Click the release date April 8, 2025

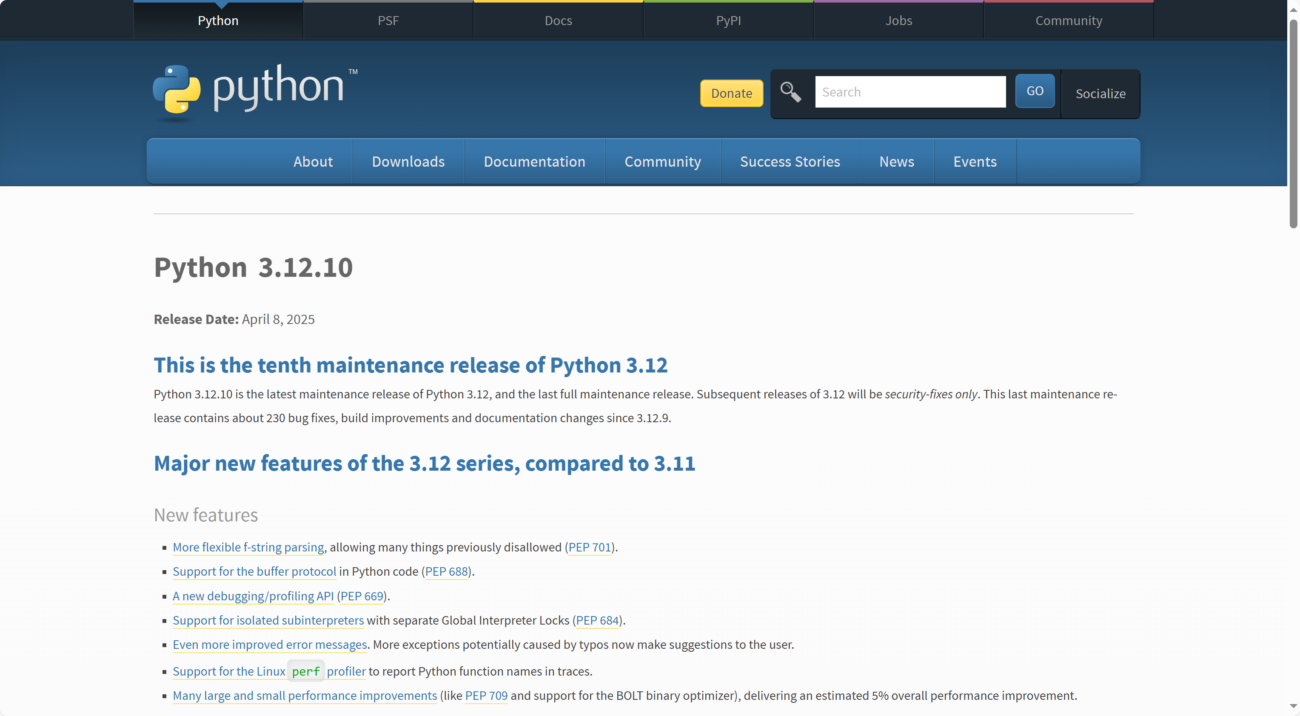pos(278,319)
